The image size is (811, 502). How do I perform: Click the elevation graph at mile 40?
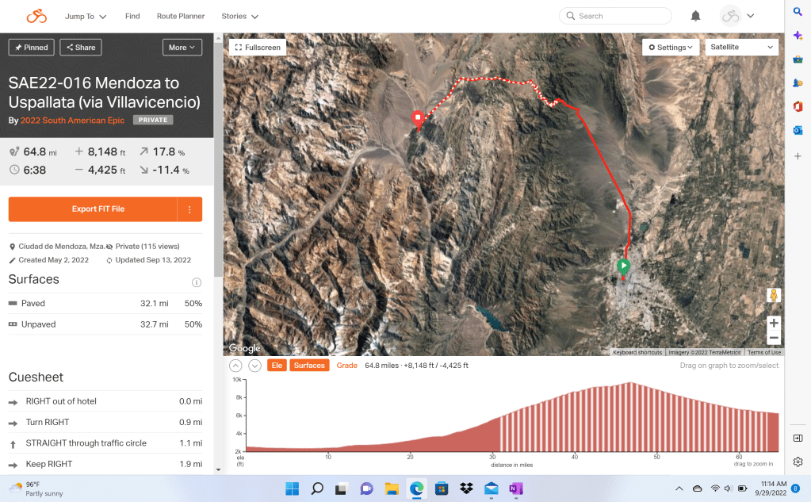click(x=574, y=420)
